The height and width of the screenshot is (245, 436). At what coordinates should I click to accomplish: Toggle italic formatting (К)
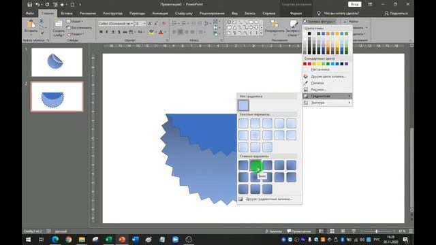(107, 32)
